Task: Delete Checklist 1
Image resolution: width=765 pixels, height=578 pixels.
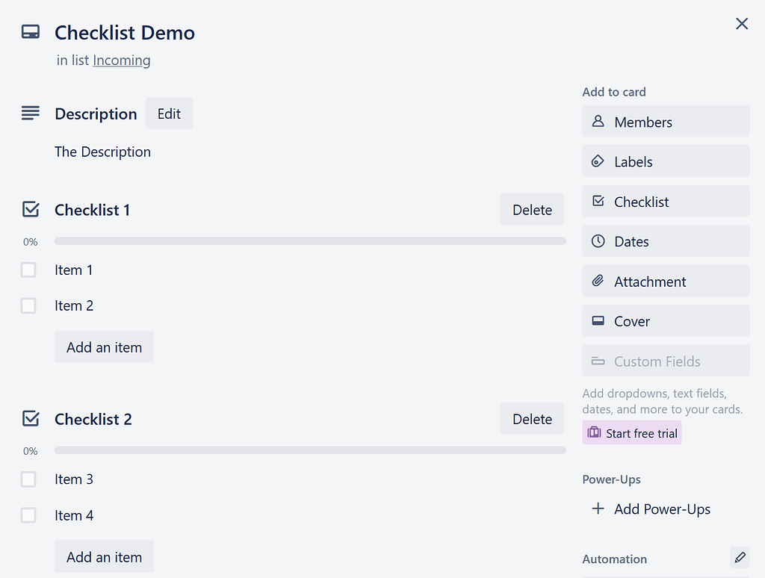Action: pyautogui.click(x=531, y=209)
